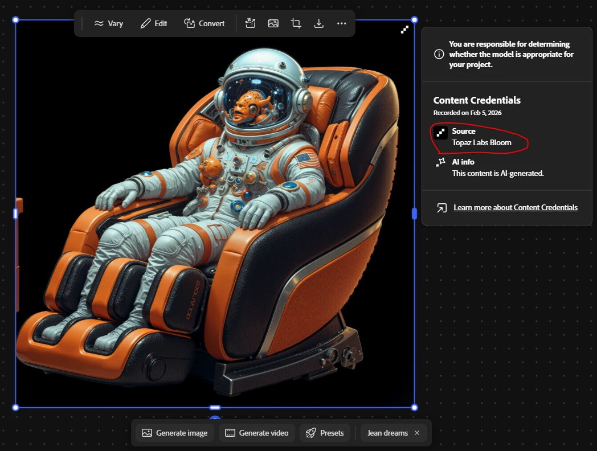
Task: Click the top-right corner selection handle
Action: pos(415,20)
